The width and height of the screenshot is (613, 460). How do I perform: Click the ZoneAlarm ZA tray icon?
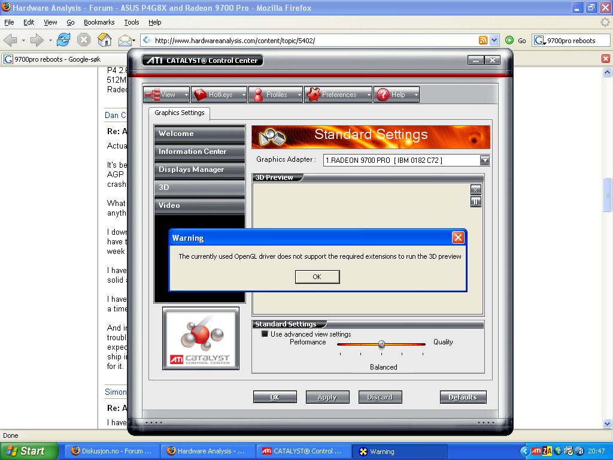pyautogui.click(x=547, y=451)
